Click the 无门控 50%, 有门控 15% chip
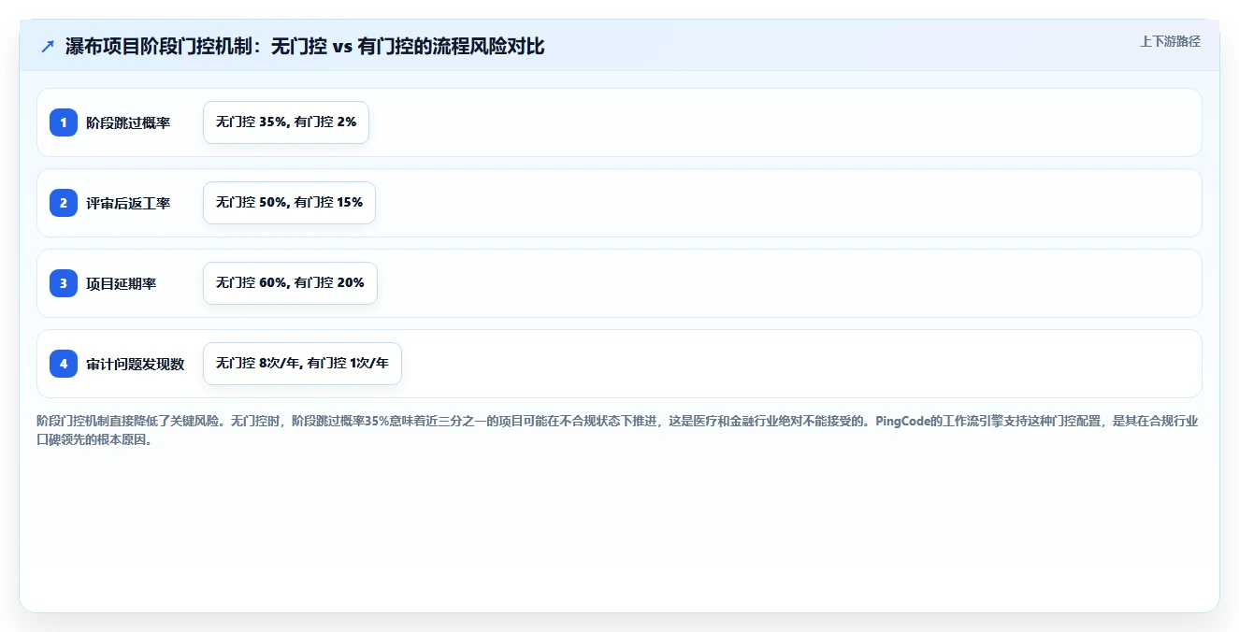The width and height of the screenshot is (1239, 632). pyautogui.click(x=290, y=203)
